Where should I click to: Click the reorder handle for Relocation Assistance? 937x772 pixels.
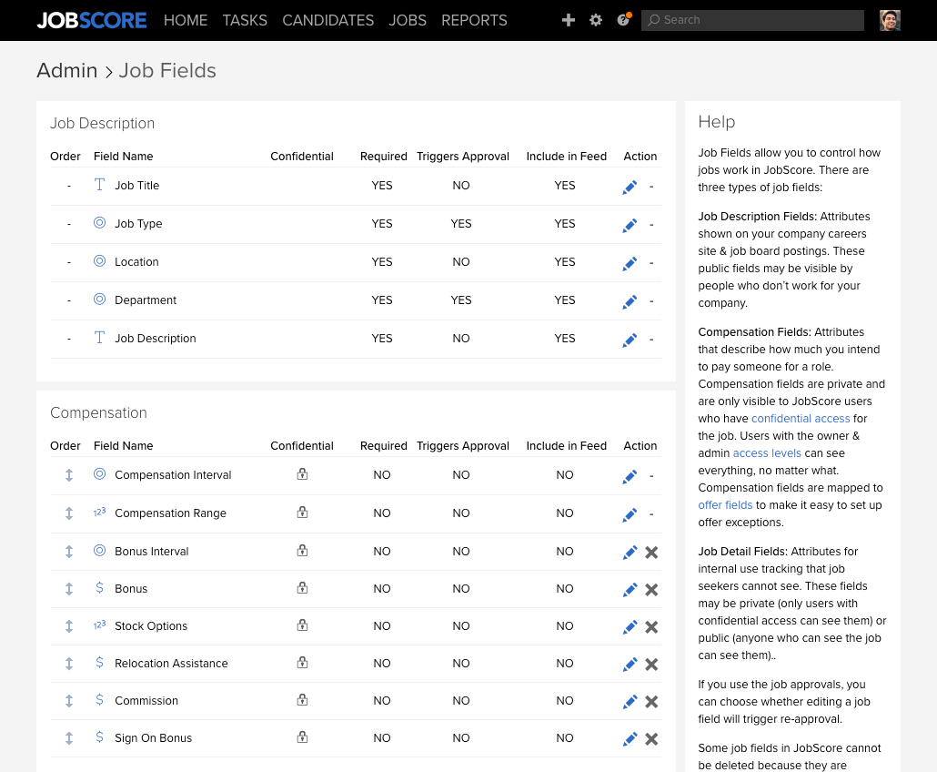coord(69,664)
